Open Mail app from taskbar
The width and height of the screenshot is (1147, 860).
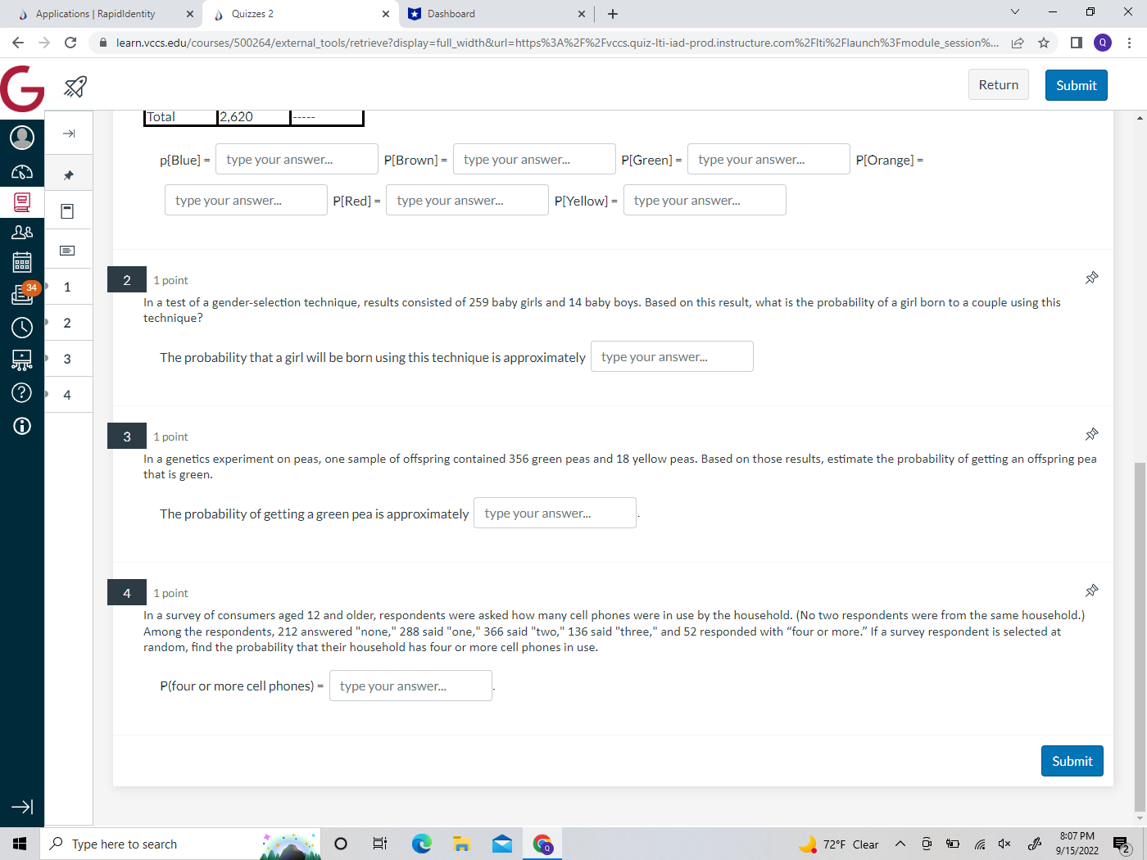(502, 844)
